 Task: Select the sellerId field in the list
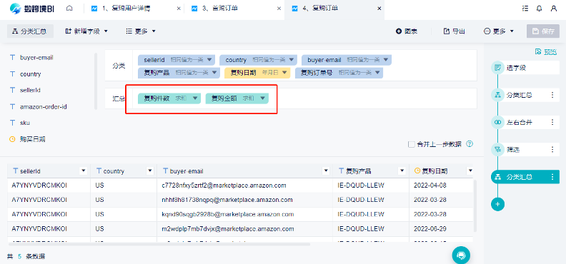tap(30, 90)
